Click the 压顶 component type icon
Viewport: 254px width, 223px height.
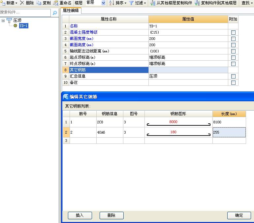pos(9,20)
